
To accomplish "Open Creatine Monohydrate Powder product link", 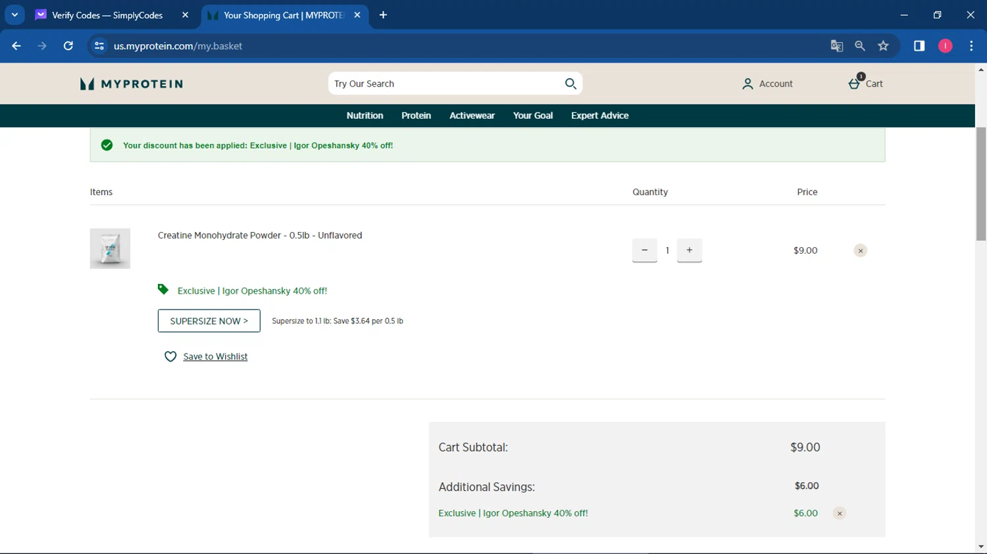I will point(260,235).
